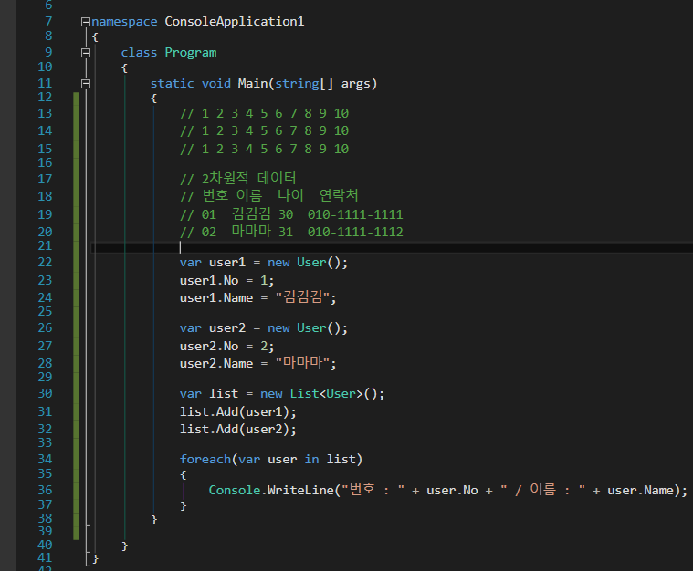Click 'user.Name' at end of line 36
This screenshot has height=571, width=693.
click(640, 490)
